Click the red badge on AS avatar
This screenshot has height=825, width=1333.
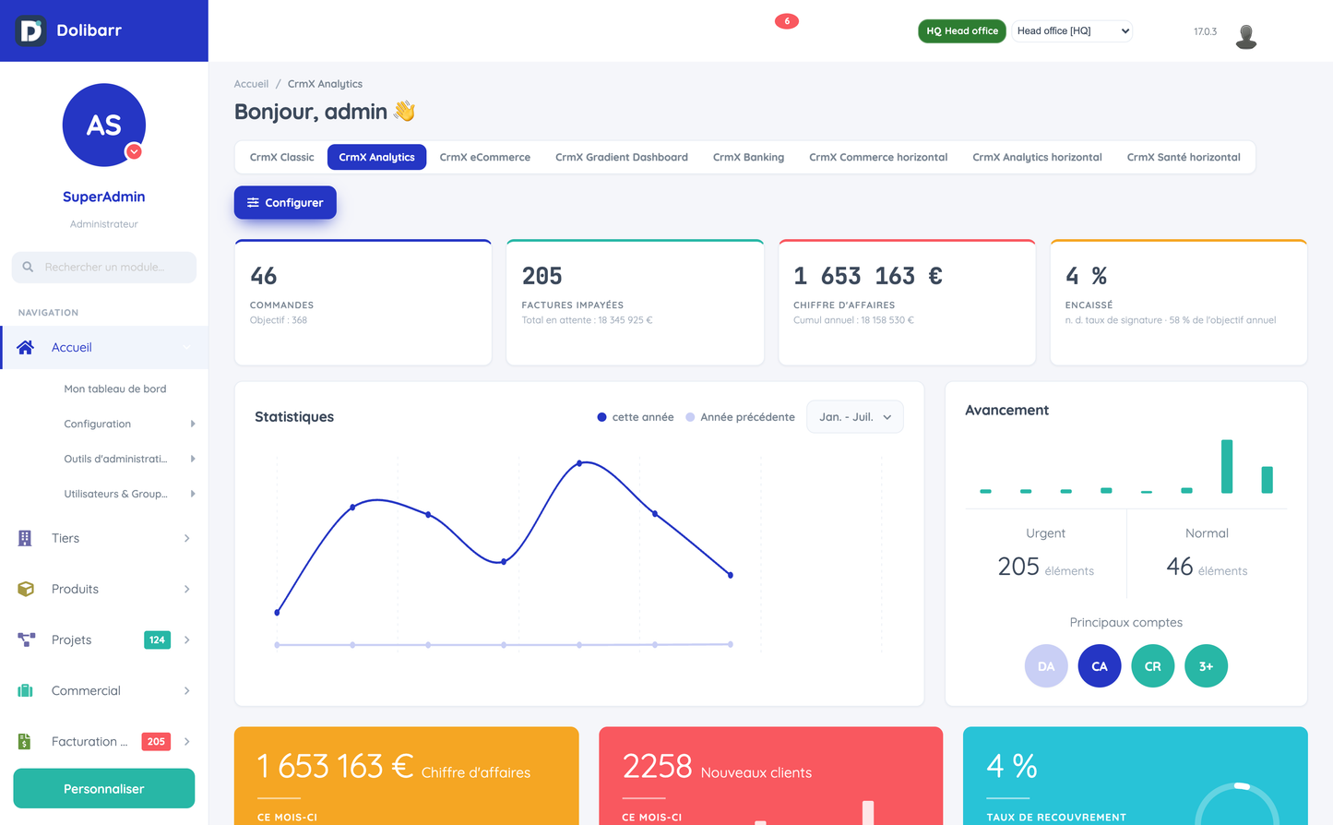[134, 151]
